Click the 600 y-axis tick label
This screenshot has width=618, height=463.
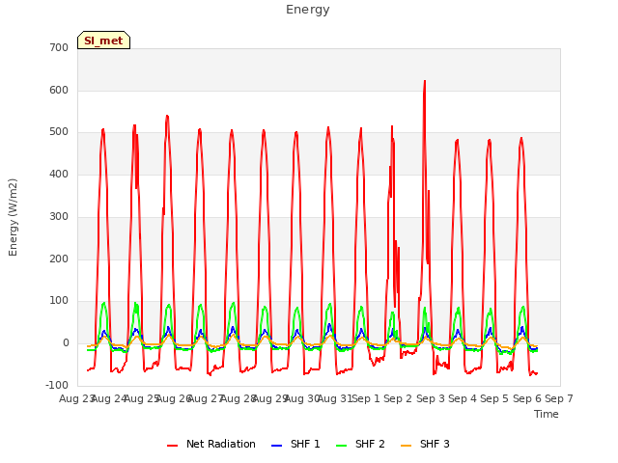click(59, 90)
